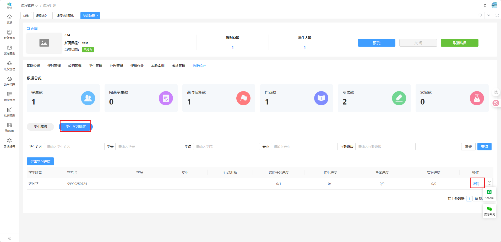Click the refresh icon in tab bar
Screen dimensions: 501x242
pos(480,15)
